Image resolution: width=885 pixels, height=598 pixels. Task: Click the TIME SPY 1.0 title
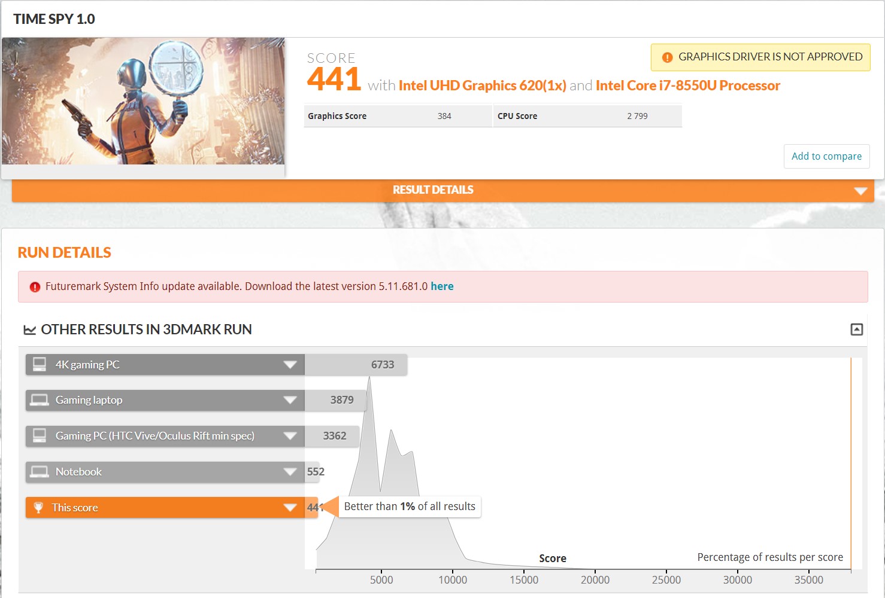click(x=54, y=19)
